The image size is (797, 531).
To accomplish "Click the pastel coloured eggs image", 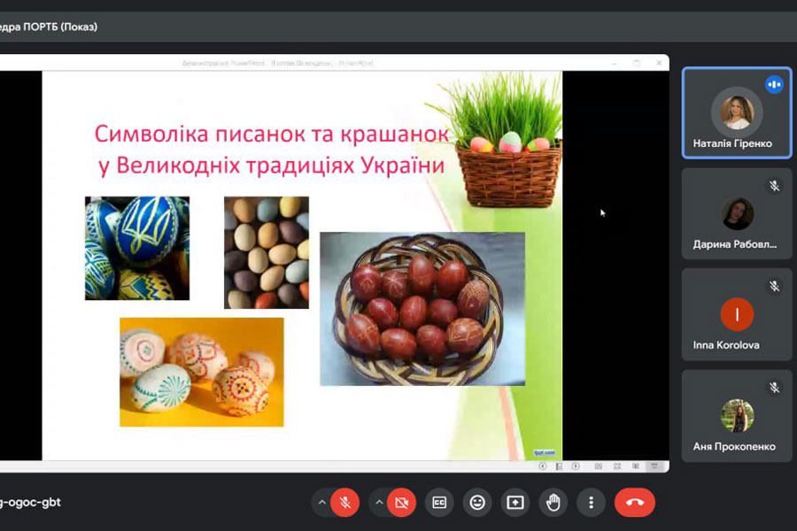I will 267,252.
